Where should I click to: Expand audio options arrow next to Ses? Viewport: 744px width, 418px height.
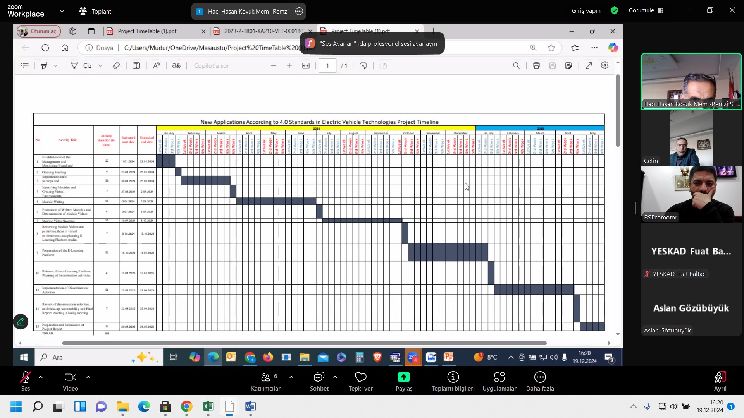(x=41, y=377)
